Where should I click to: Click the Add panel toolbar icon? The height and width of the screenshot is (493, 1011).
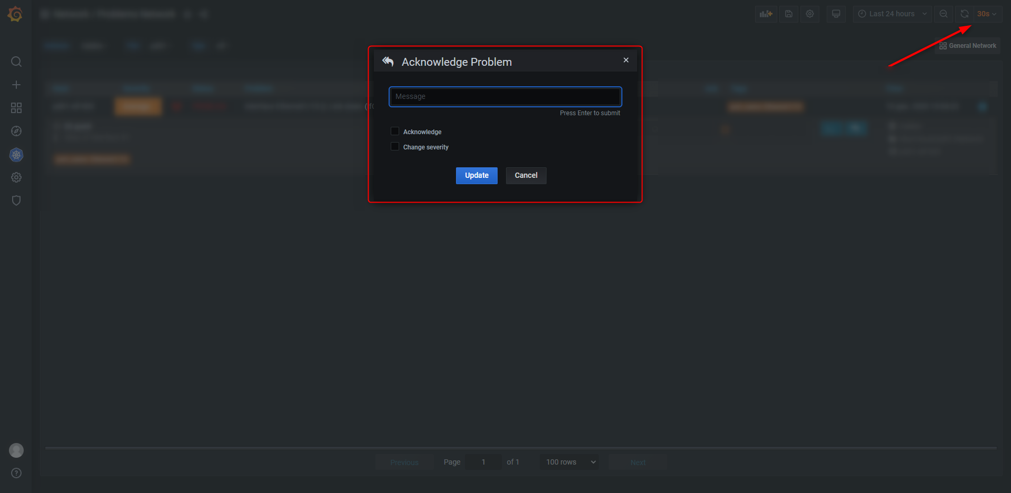pyautogui.click(x=766, y=14)
